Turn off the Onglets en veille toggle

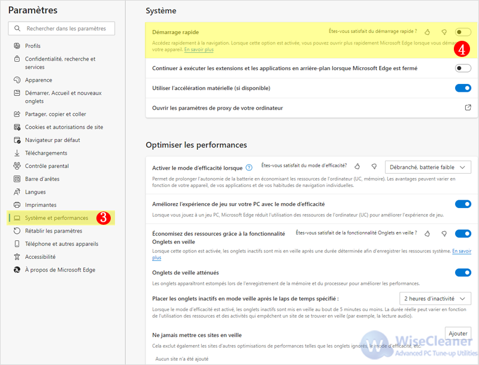pos(463,234)
